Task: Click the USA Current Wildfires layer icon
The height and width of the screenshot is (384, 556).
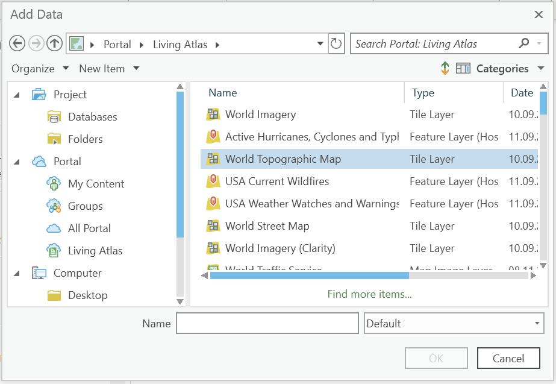Action: coord(213,181)
